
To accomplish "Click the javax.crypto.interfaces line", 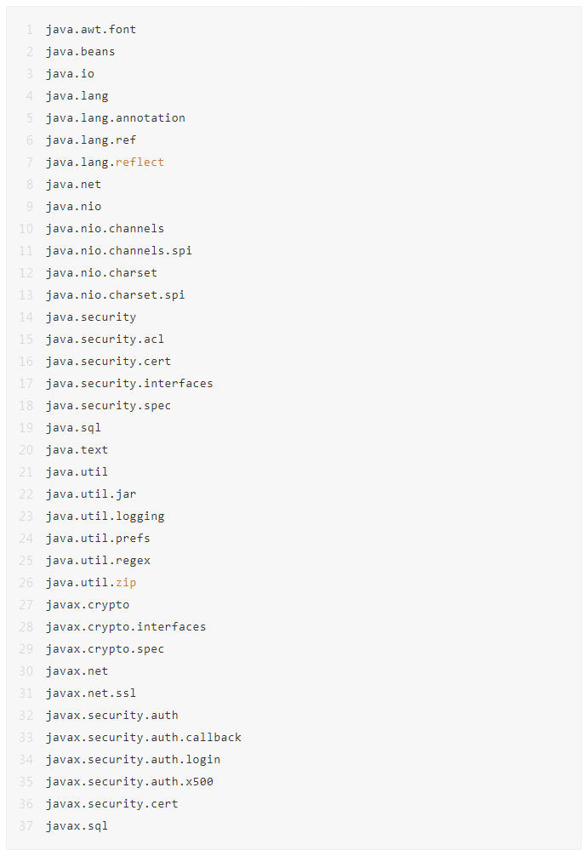I will coord(126,627).
